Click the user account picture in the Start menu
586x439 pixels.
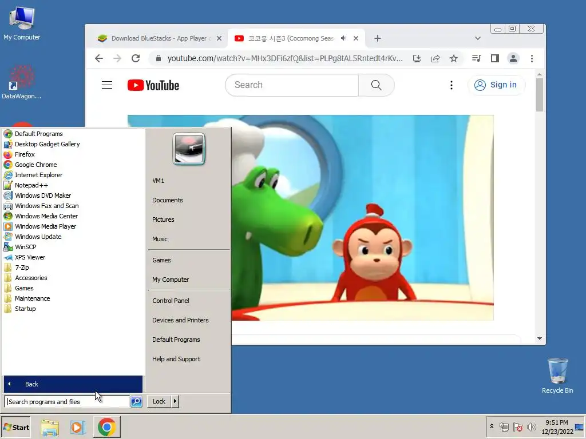coord(189,149)
